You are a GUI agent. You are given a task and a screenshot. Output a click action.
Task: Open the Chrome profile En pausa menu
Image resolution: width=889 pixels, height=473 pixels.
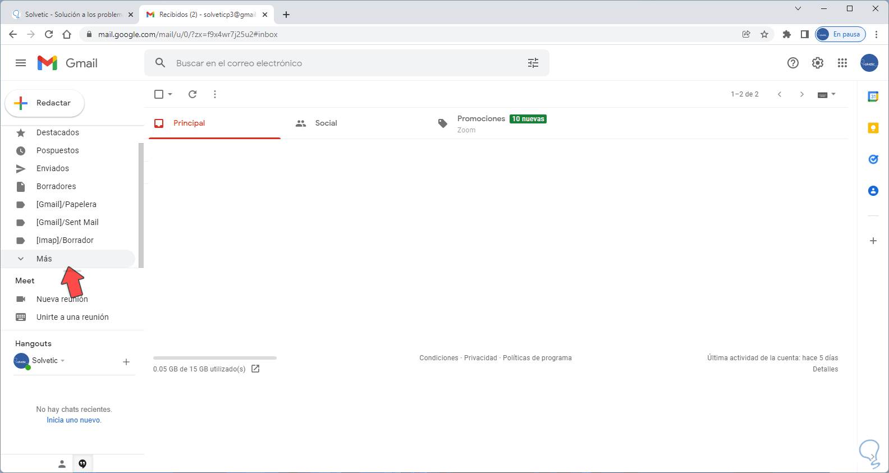click(x=841, y=34)
